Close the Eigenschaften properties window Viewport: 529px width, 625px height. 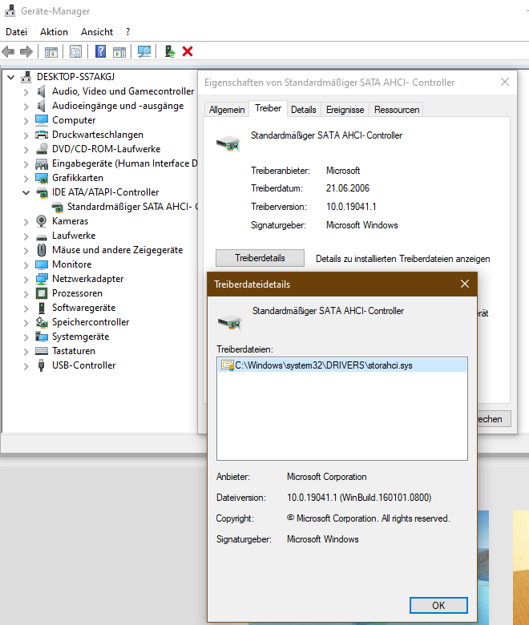[505, 82]
